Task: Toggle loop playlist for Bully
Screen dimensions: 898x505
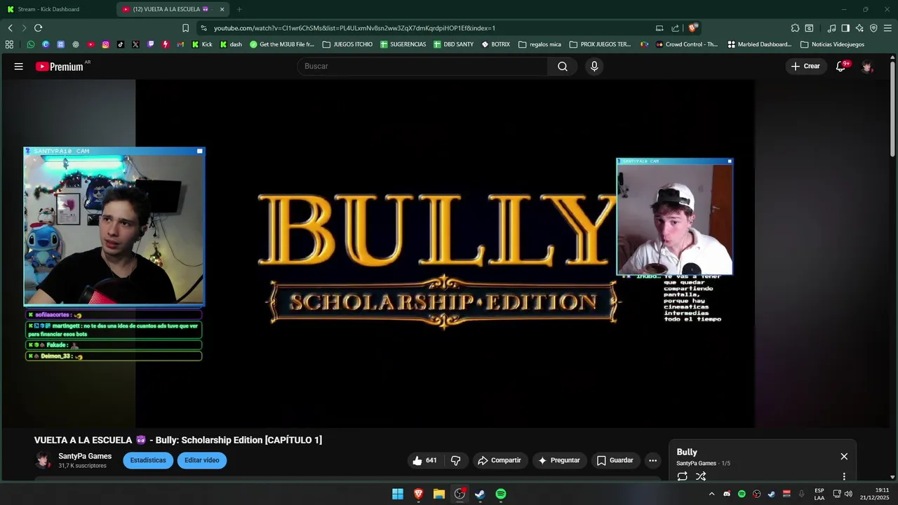Action: tap(682, 476)
